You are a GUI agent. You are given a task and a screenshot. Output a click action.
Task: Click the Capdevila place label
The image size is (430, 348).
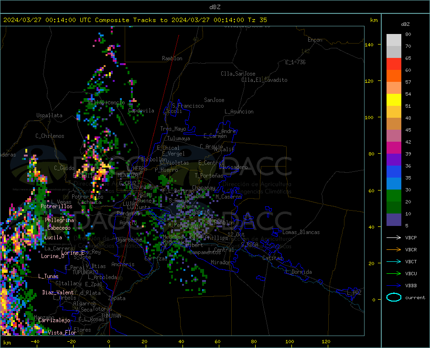(x=141, y=111)
